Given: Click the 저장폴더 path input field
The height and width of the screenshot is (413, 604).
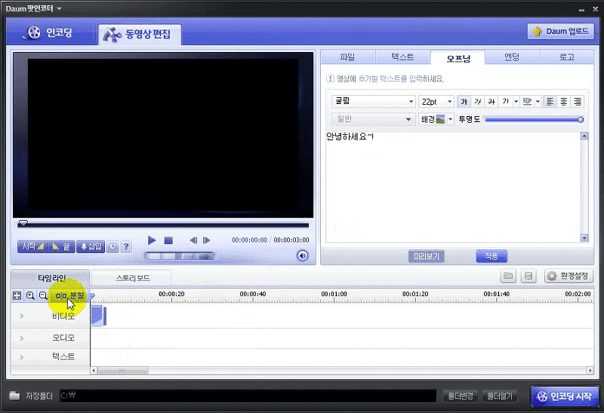Looking at the screenshot, I should point(248,396).
